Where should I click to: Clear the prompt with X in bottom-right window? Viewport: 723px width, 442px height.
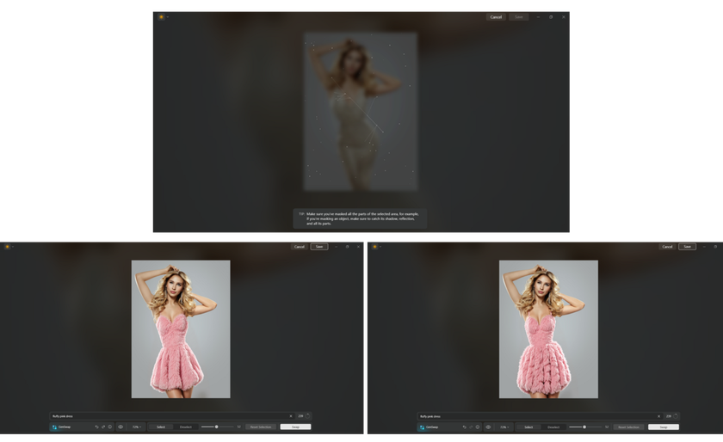[x=658, y=416]
